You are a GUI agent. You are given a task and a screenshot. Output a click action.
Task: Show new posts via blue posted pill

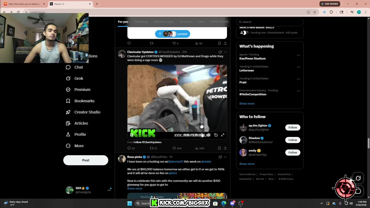pos(173,34)
